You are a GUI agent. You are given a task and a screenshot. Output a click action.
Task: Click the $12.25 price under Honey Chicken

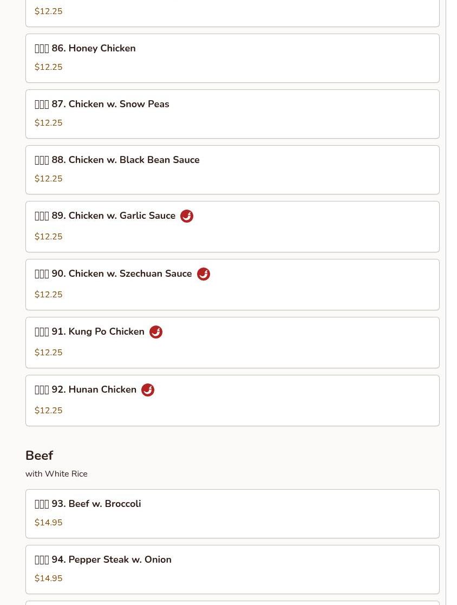(48, 67)
